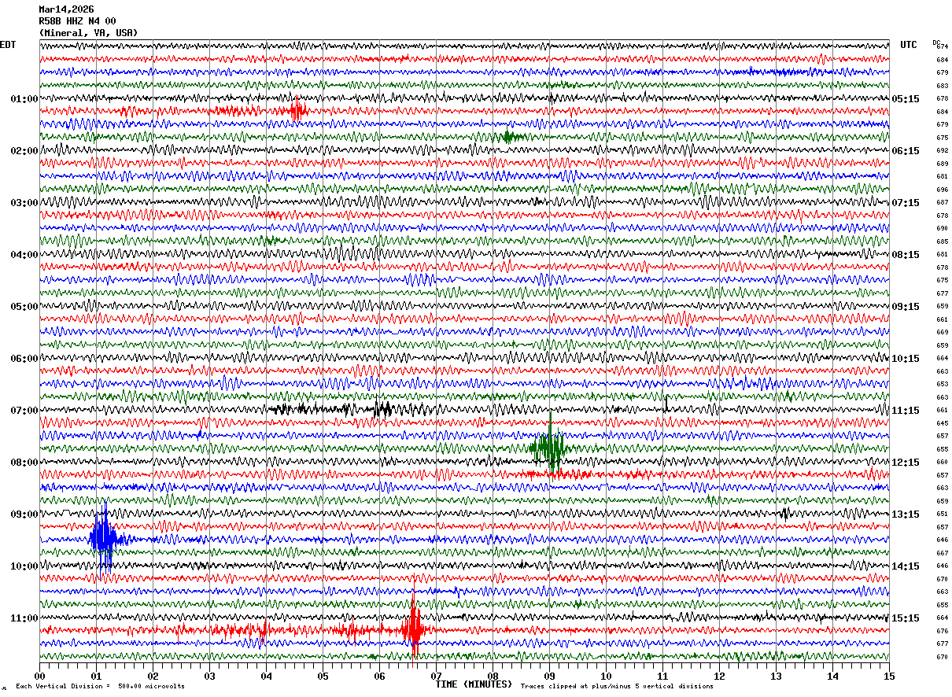Click minute 05 on the time axis
The width and height of the screenshot is (952, 697).
[x=323, y=676]
